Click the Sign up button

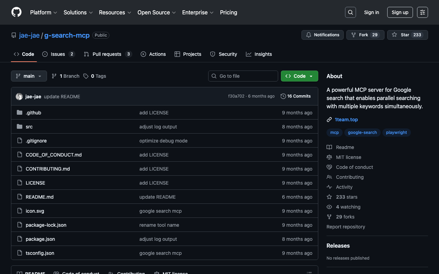400,12
